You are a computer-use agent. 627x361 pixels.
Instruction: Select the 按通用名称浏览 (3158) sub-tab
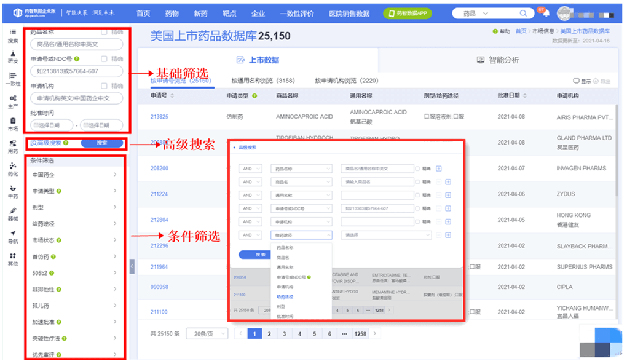(263, 81)
